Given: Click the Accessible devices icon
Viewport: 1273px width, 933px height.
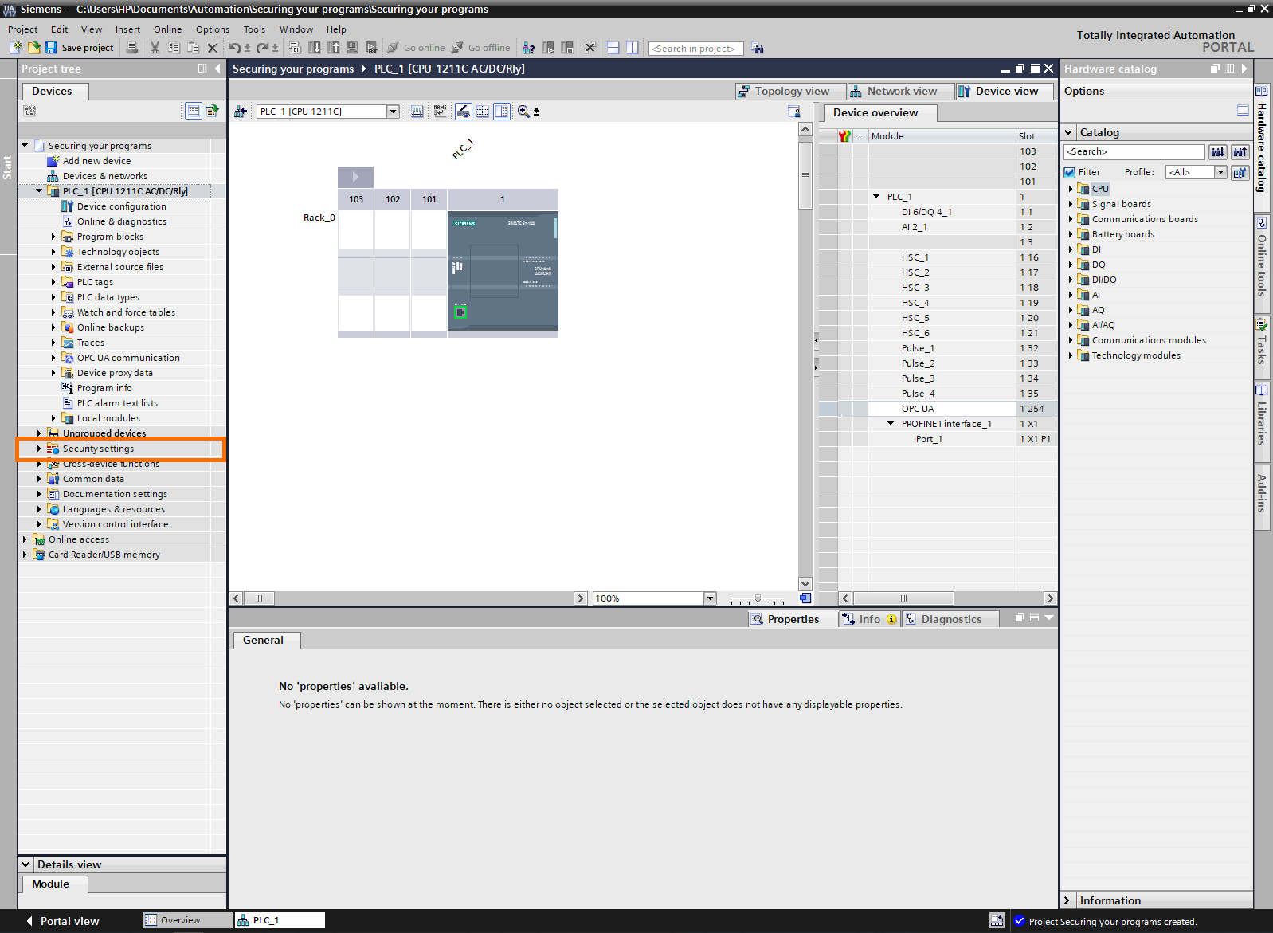Looking at the screenshot, I should (x=528, y=48).
